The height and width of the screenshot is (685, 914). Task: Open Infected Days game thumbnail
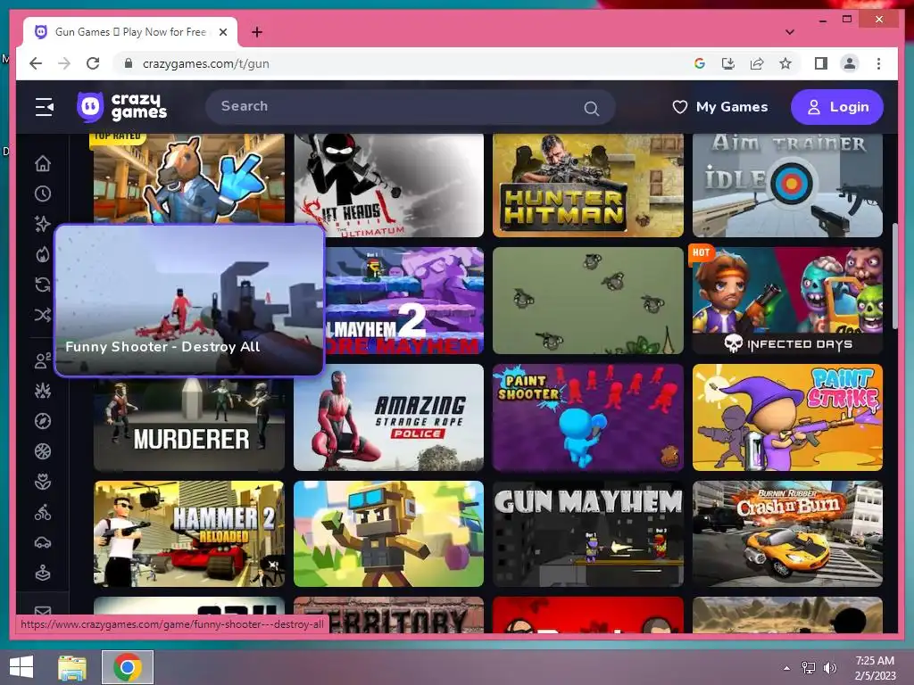pyautogui.click(x=787, y=301)
